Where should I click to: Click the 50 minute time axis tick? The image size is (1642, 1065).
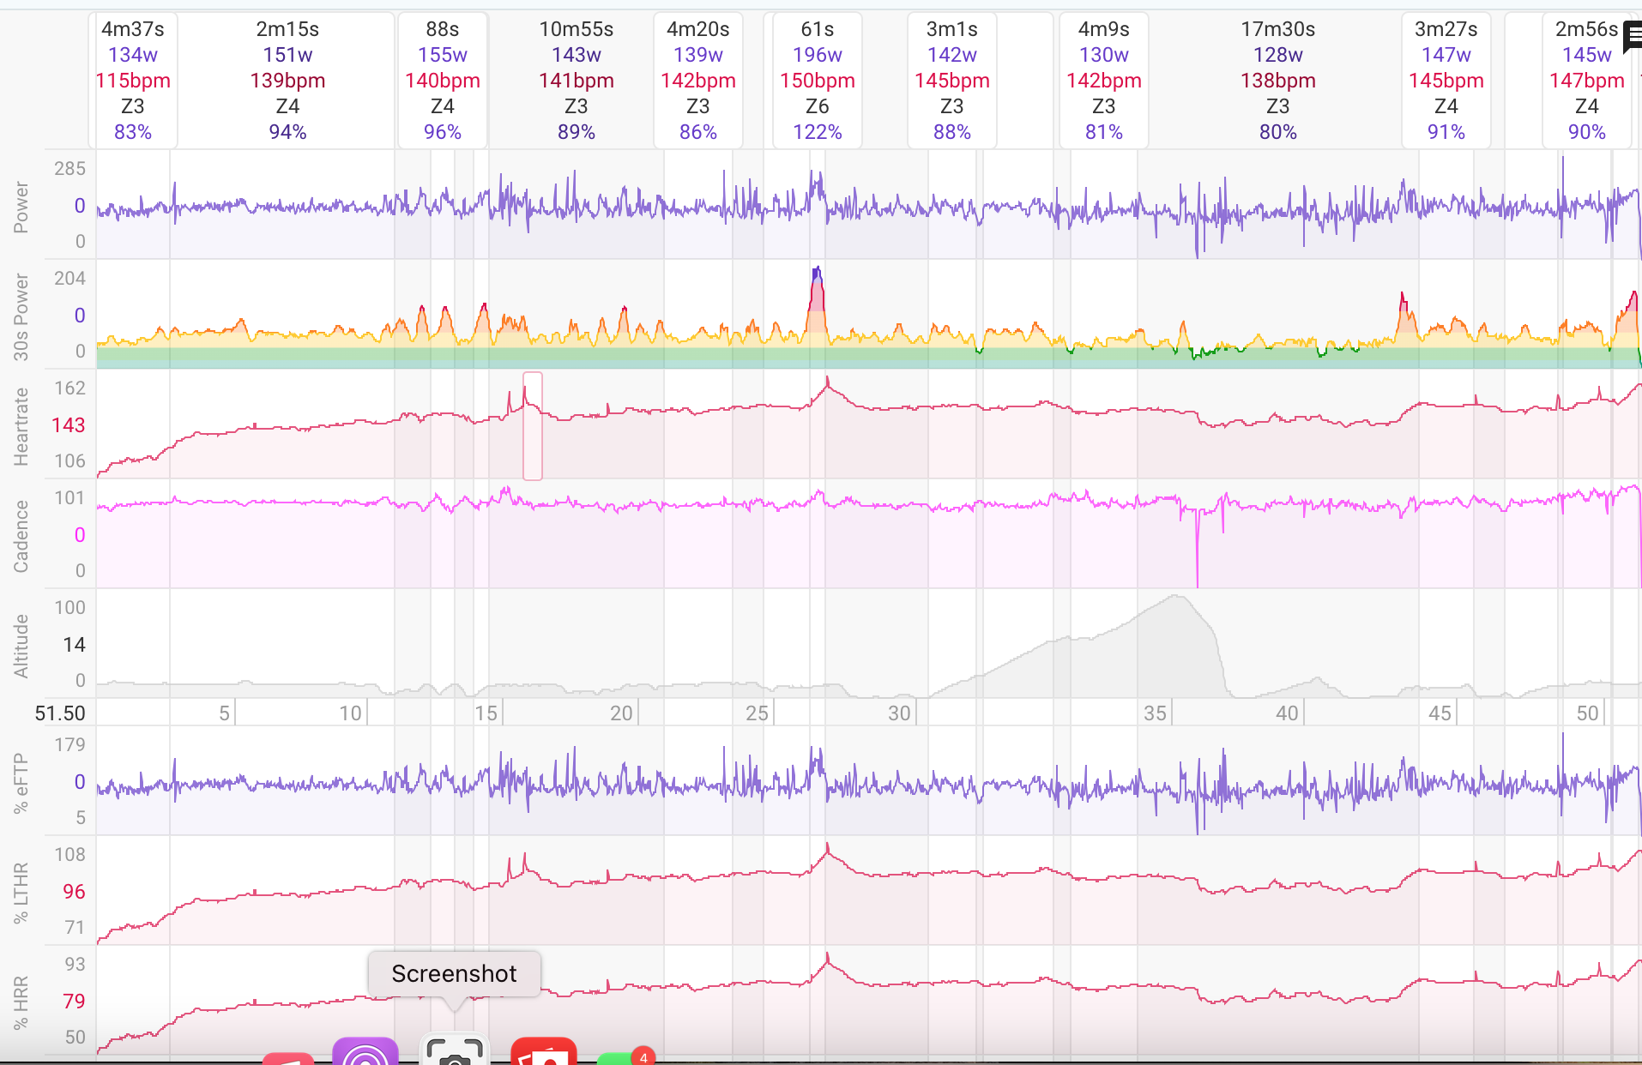1587,713
